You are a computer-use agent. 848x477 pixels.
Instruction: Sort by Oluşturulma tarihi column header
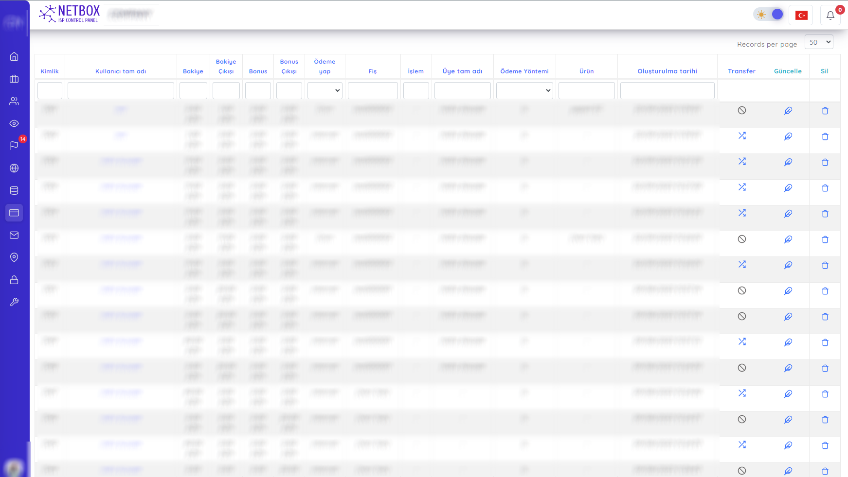pyautogui.click(x=667, y=71)
